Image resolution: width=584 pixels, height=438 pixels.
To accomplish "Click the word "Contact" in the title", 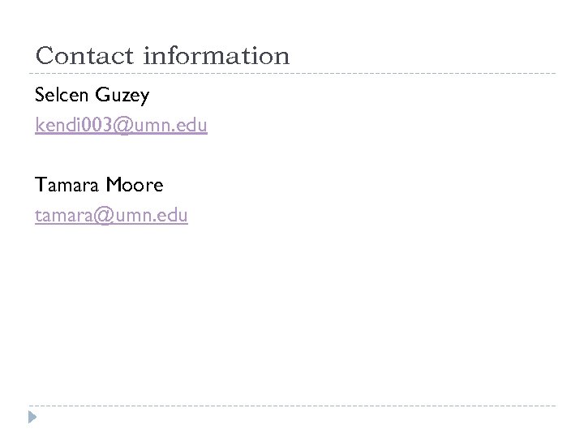I will pos(85,56).
